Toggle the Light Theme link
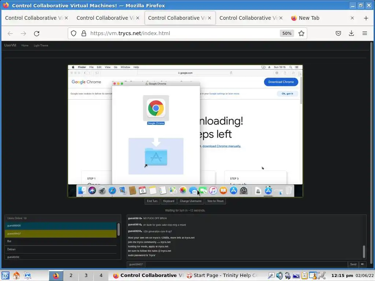Screen dimensions: 375x281 point(41,45)
